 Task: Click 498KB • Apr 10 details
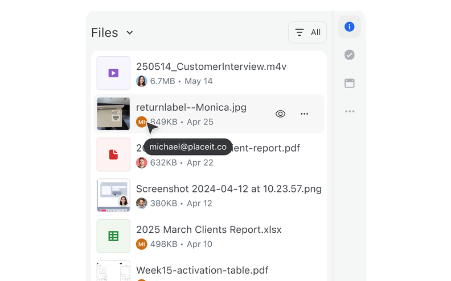click(181, 244)
